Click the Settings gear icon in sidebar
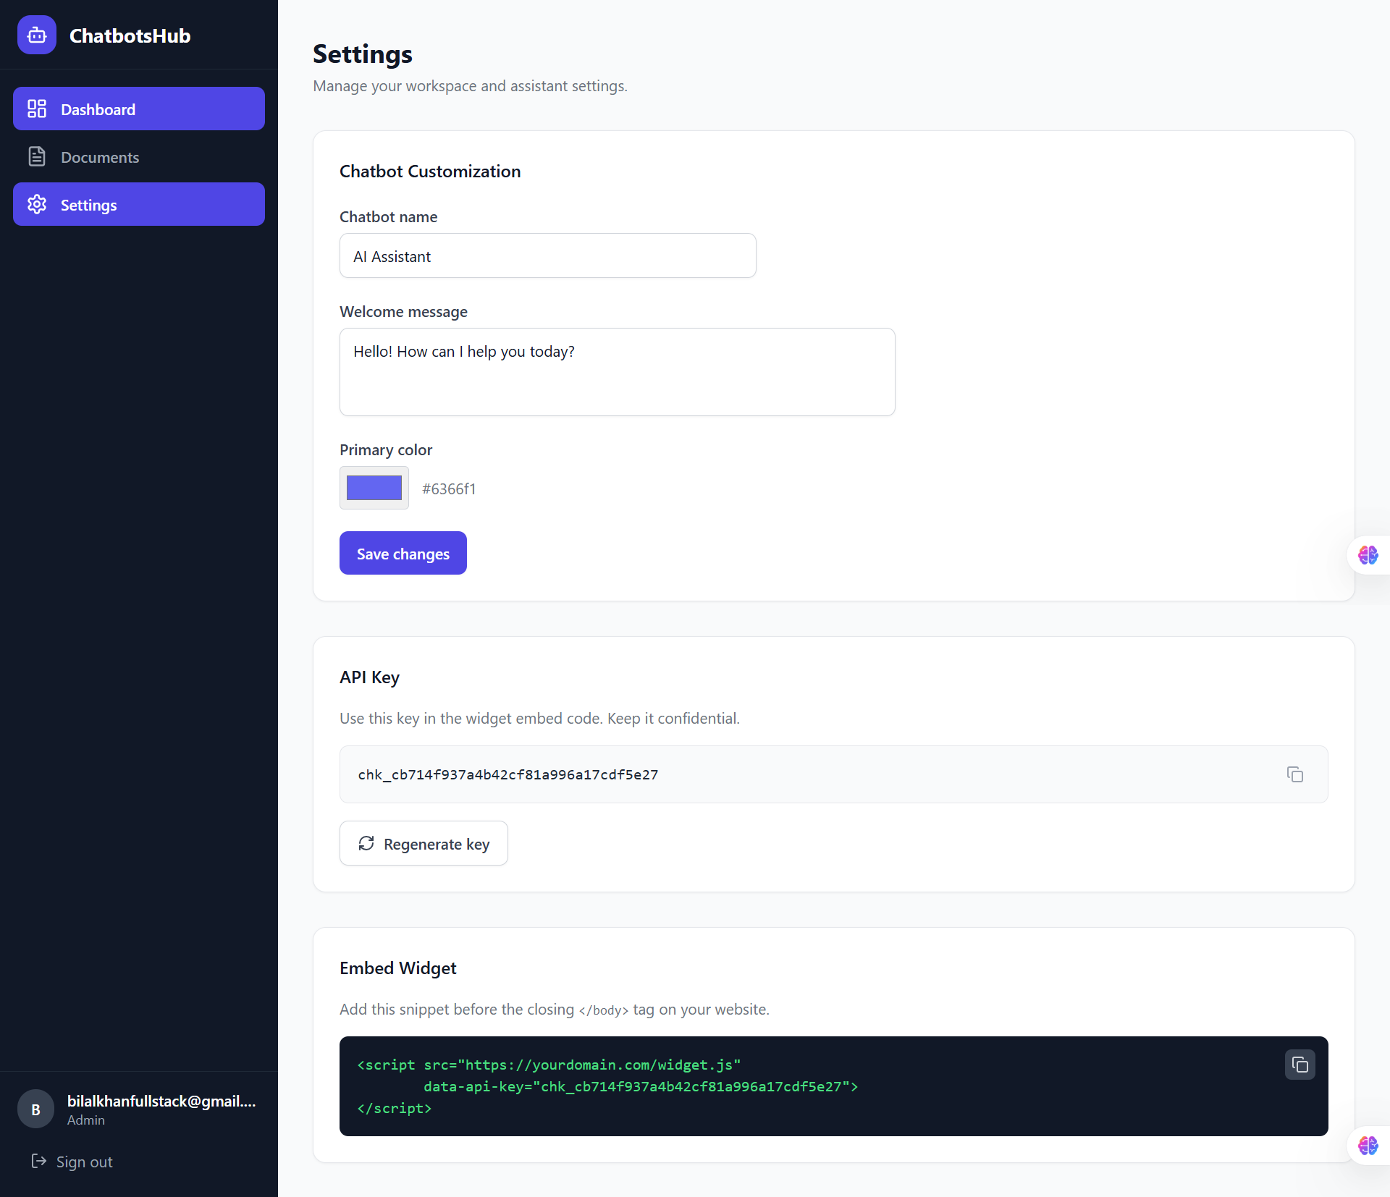Viewport: 1390px width, 1197px height. click(35, 204)
